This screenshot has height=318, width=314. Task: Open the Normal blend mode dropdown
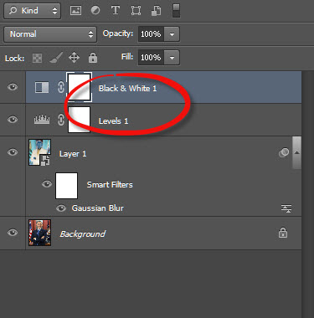click(x=50, y=34)
